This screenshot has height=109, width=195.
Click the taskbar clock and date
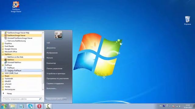click(188, 106)
